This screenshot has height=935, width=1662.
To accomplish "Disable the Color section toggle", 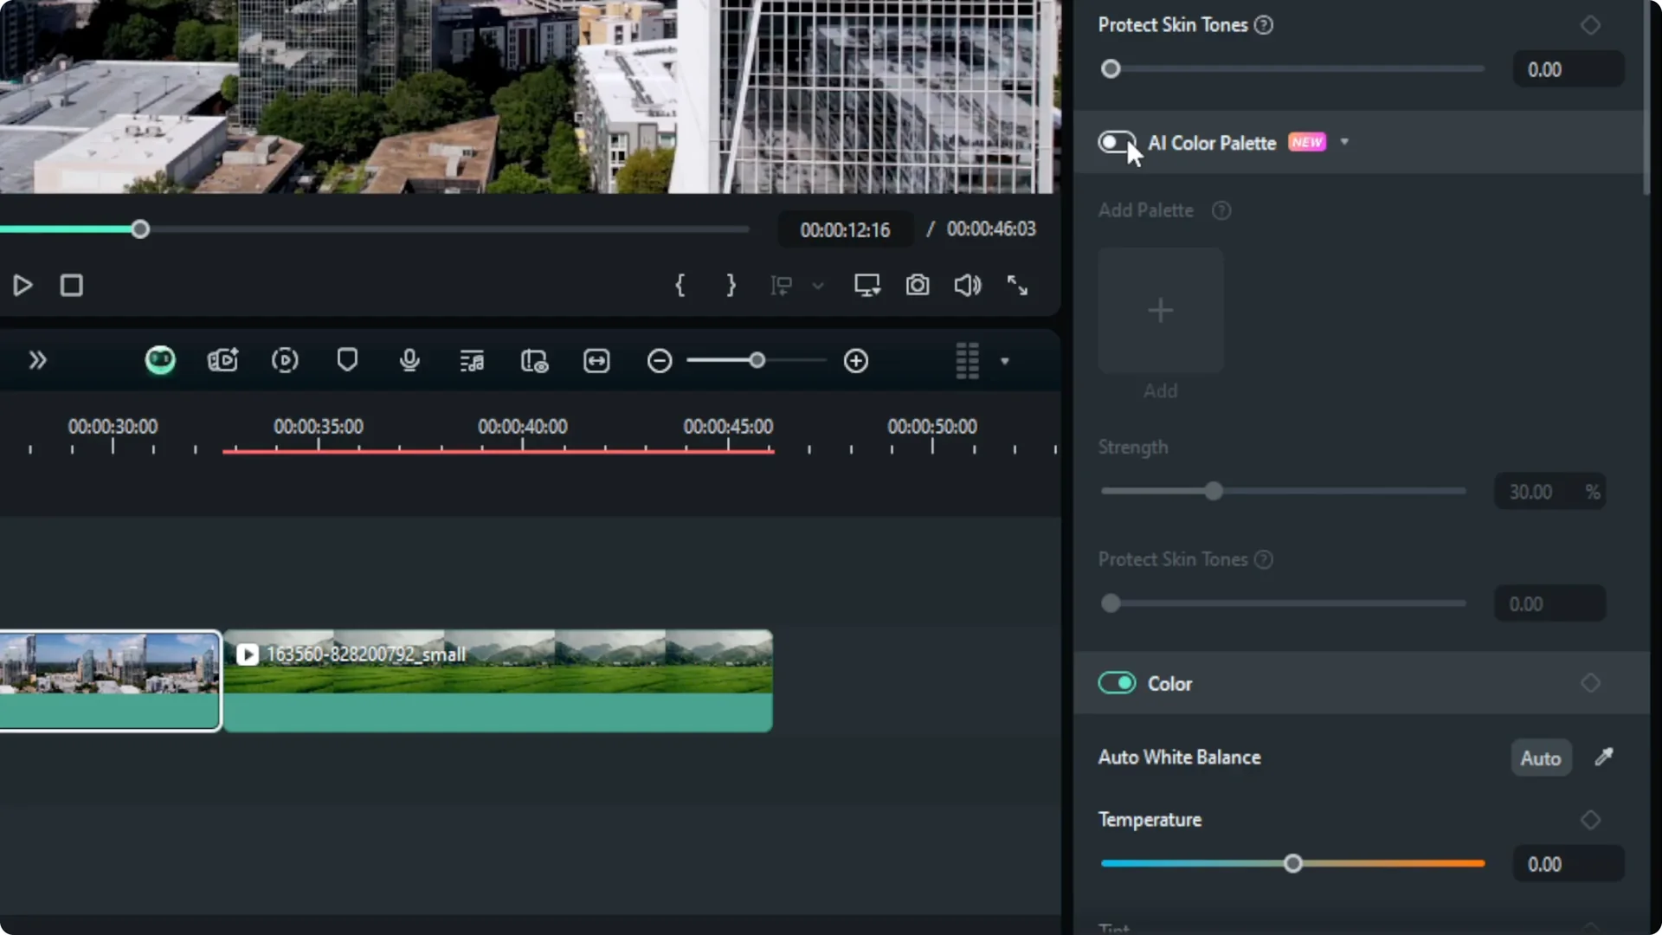I will (1118, 683).
